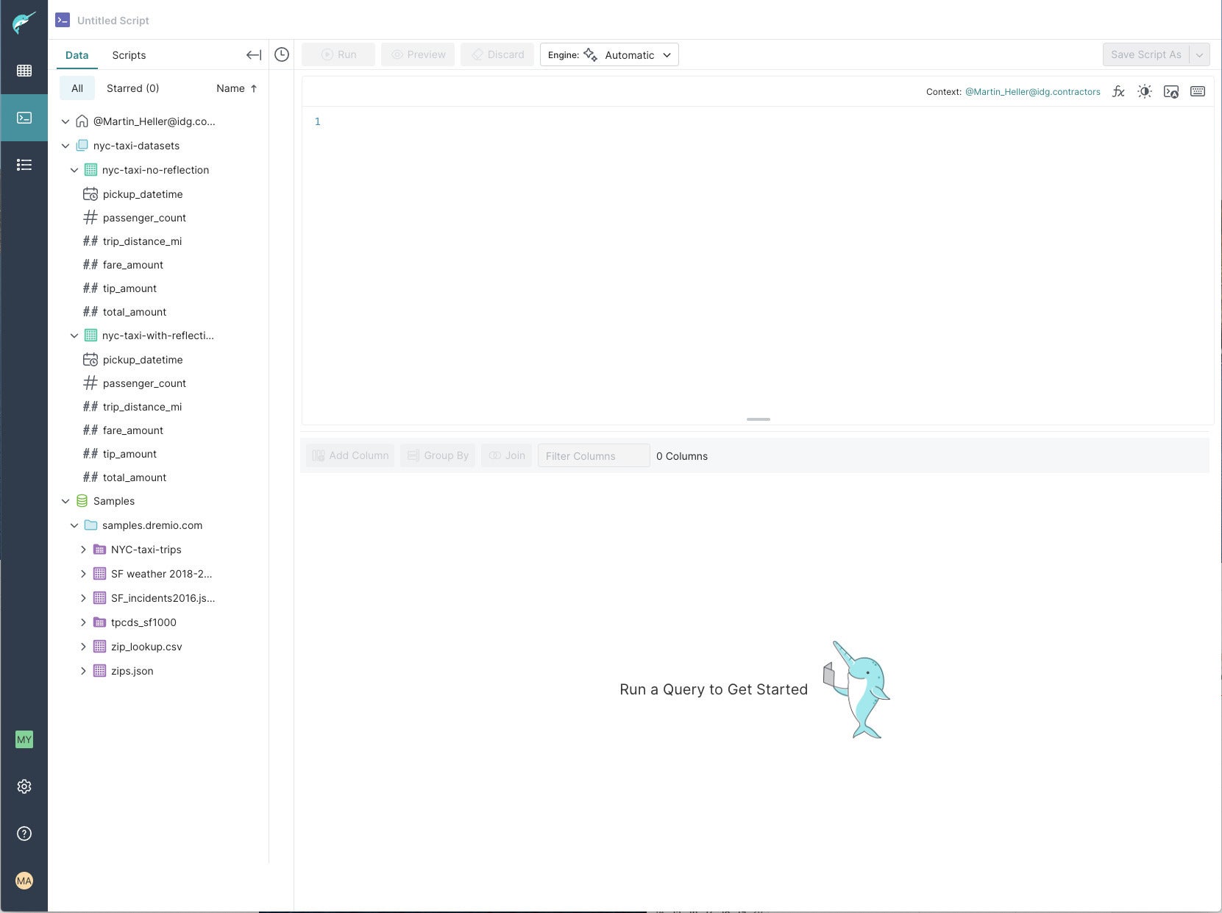
Task: Switch to the Data tab
Action: 77,55
